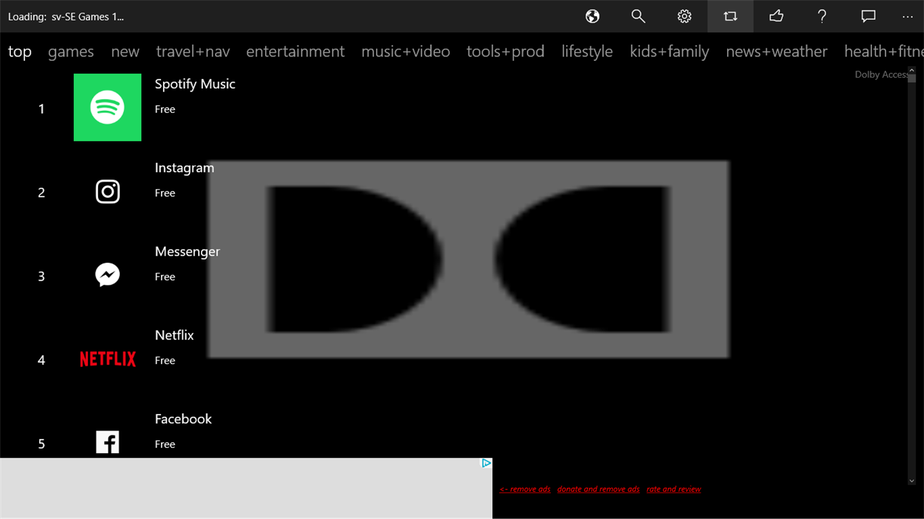924x519 pixels.
Task: Open the more options ellipsis menu
Action: click(x=907, y=17)
